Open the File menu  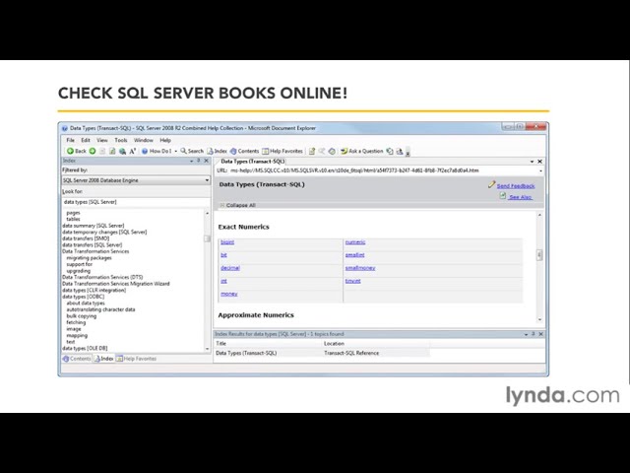(70, 140)
